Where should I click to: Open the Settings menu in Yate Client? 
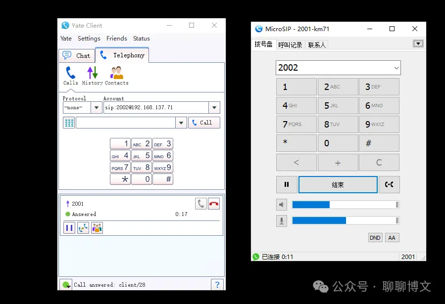tap(89, 39)
